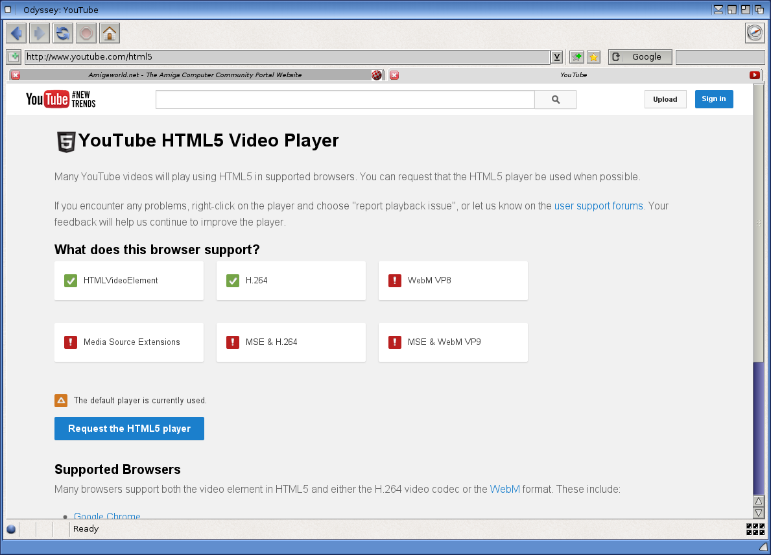771x555 pixels.
Task: Click the window resize gadget corner
Action: 764,547
